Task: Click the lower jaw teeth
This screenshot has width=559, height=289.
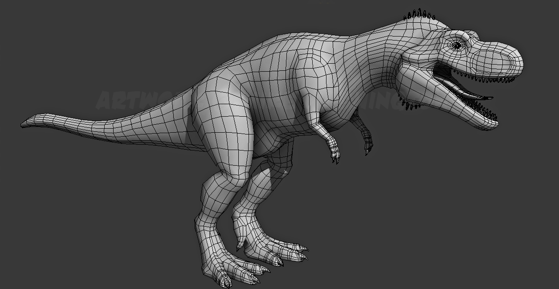Action: pyautogui.click(x=481, y=108)
